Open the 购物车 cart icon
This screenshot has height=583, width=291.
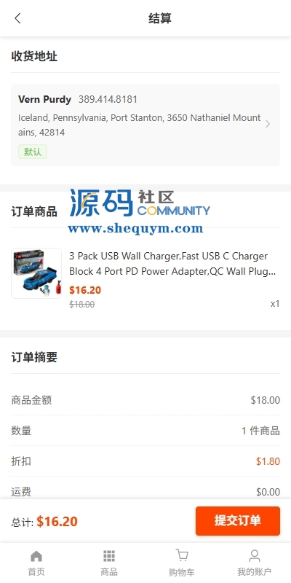click(181, 555)
